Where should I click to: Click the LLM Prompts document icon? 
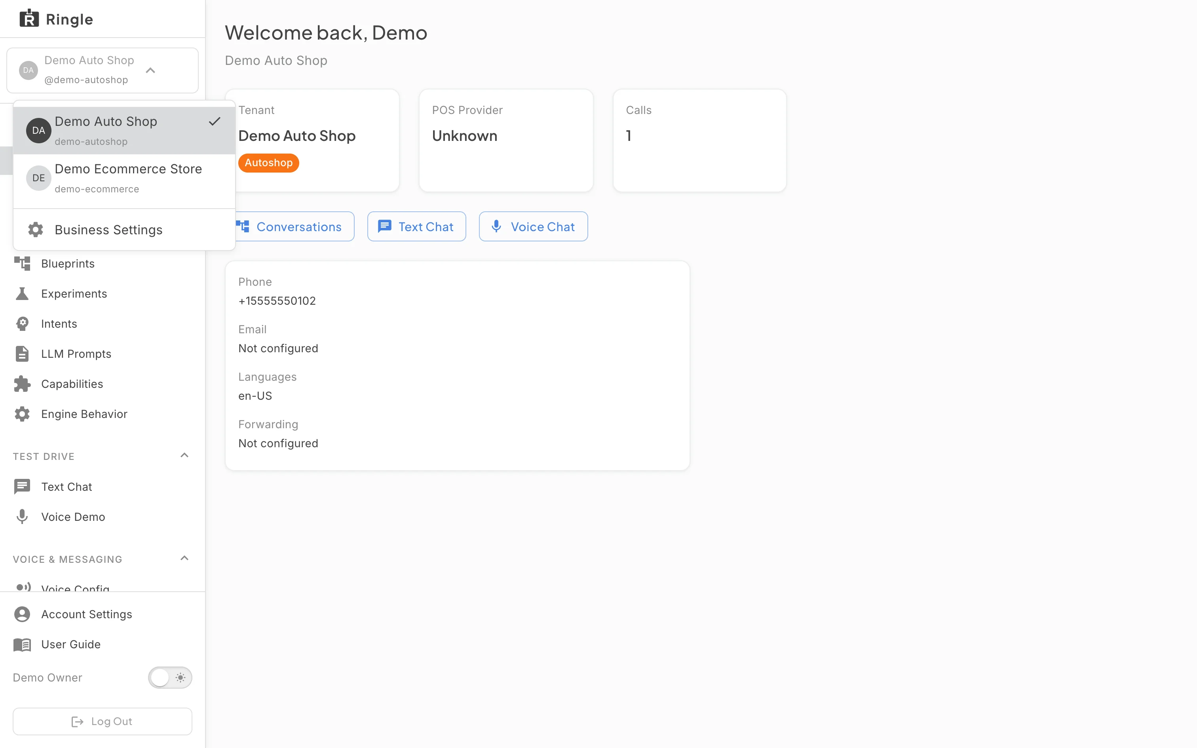(x=22, y=354)
